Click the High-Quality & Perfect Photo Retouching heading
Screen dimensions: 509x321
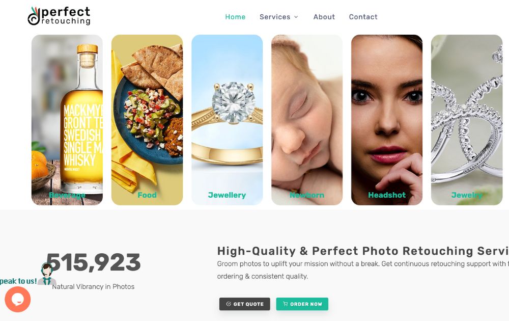pos(363,251)
